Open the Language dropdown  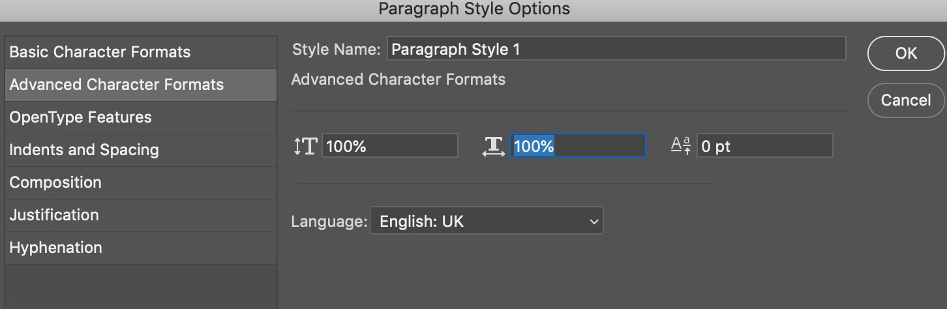tap(486, 221)
